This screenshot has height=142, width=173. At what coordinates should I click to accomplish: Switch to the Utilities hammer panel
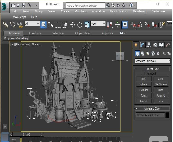[167, 45]
